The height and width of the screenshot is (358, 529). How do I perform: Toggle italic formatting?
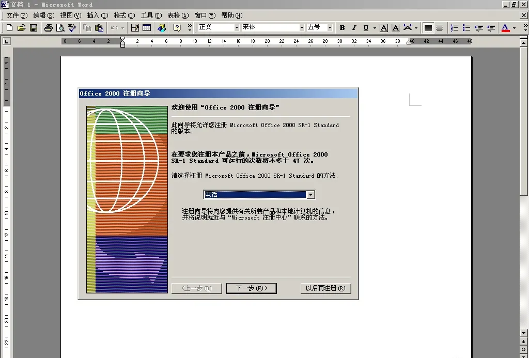pyautogui.click(x=354, y=28)
